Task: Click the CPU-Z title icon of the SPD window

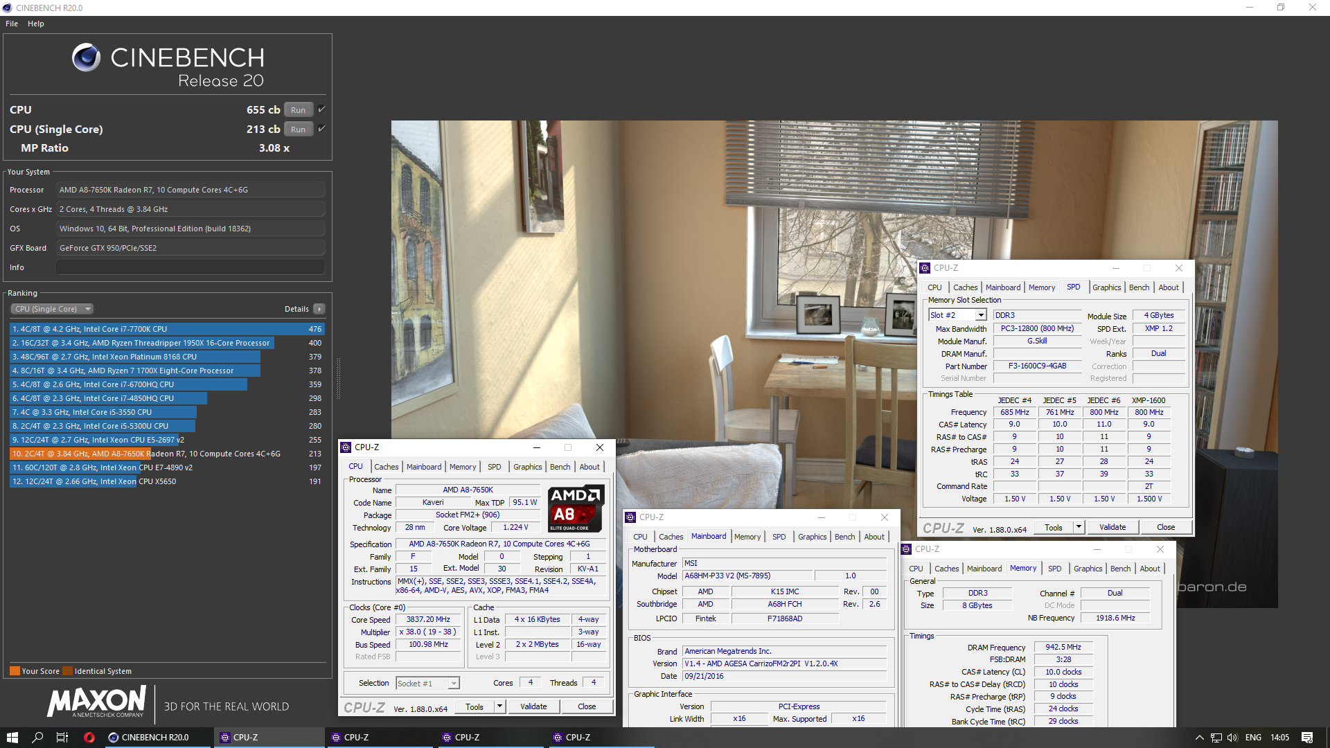Action: pos(925,268)
